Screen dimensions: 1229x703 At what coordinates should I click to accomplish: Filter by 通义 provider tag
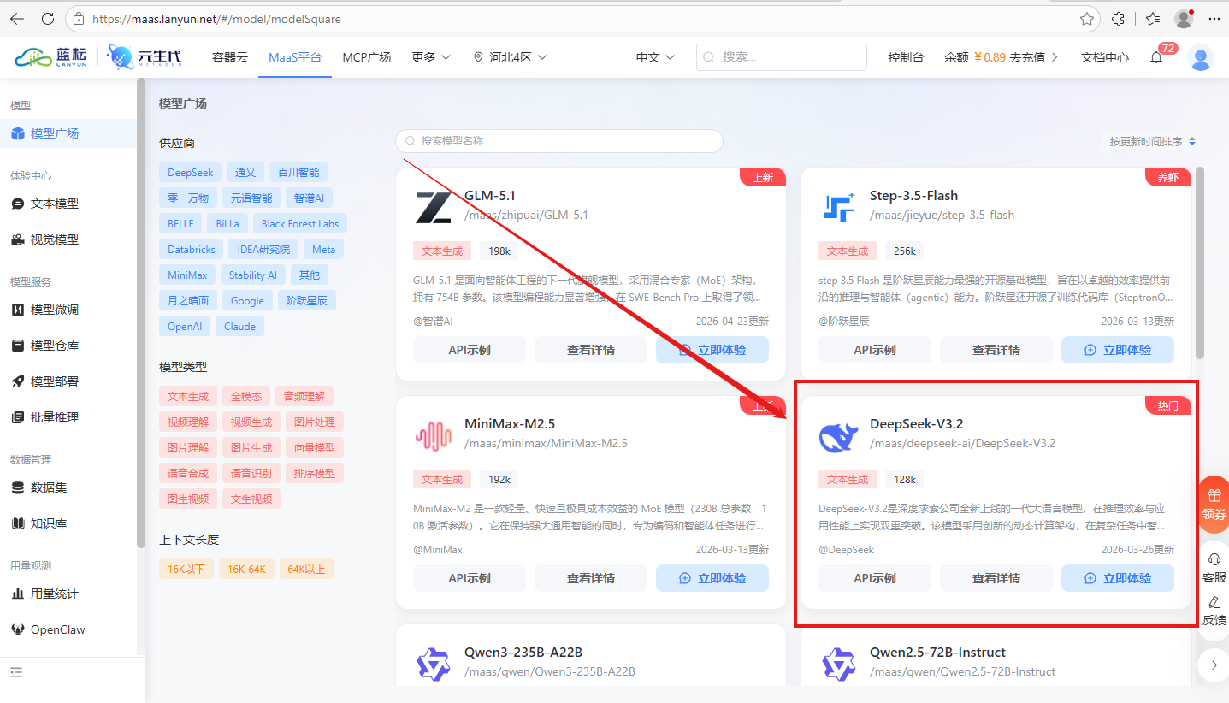click(245, 173)
